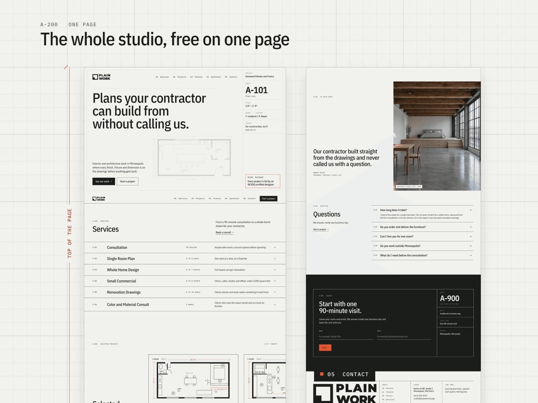Focus the Email input field

point(404,336)
